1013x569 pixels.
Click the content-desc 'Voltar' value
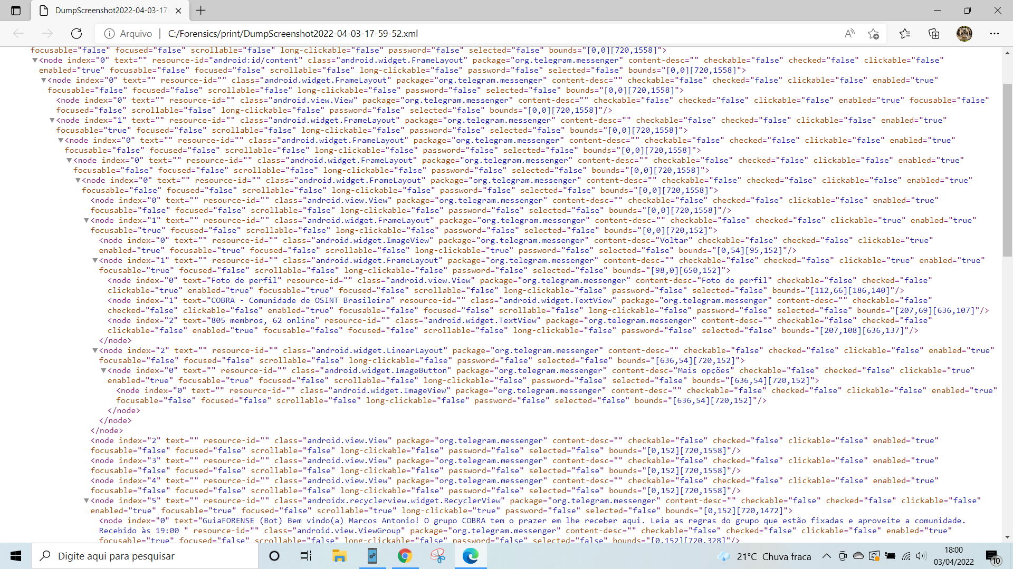[674, 240]
